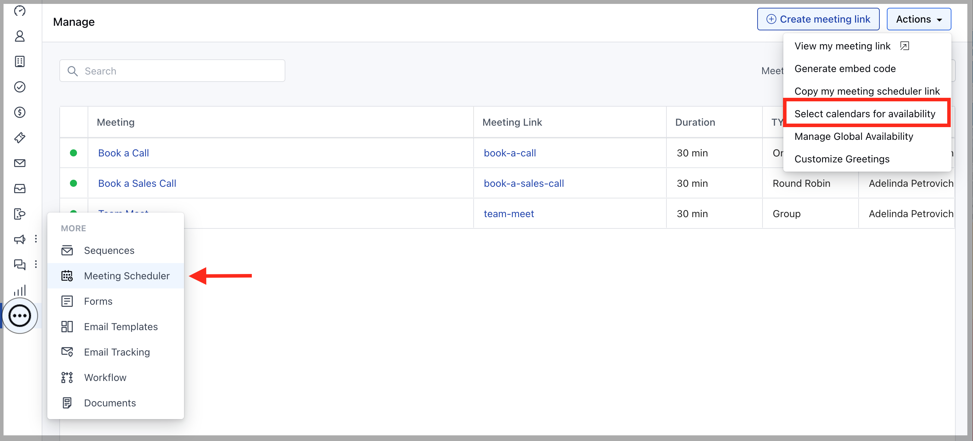Open the Book a Call meeting

click(123, 153)
